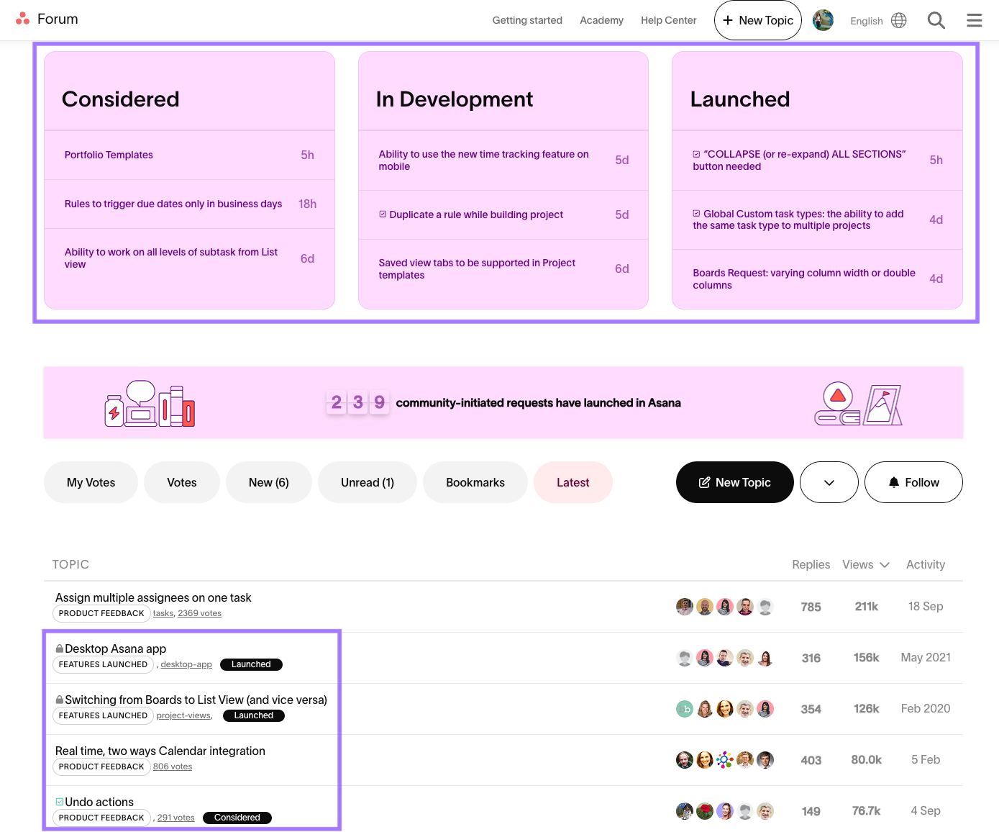Image resolution: width=999 pixels, height=832 pixels.
Task: Click checkbox icon on Duplicate a rule topic
Action: click(x=383, y=214)
